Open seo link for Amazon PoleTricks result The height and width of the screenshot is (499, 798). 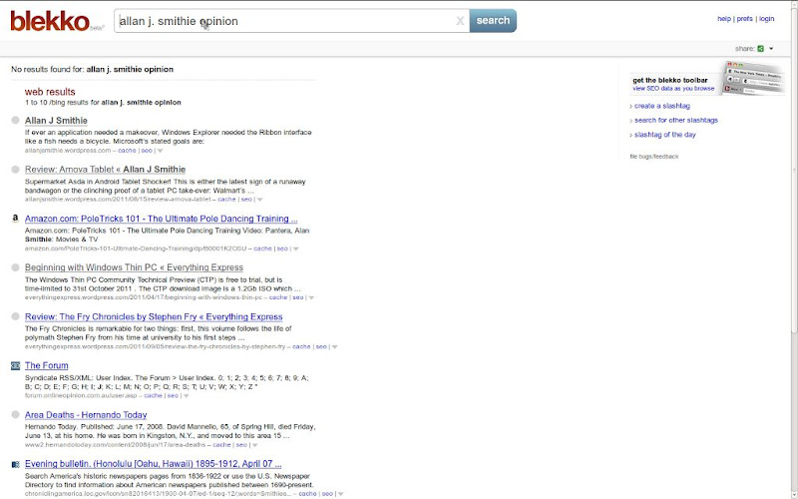[282, 249]
